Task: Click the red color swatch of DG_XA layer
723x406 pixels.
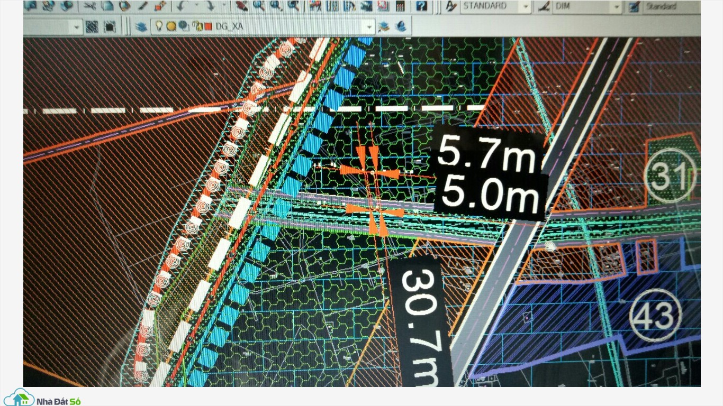Action: pyautogui.click(x=208, y=27)
